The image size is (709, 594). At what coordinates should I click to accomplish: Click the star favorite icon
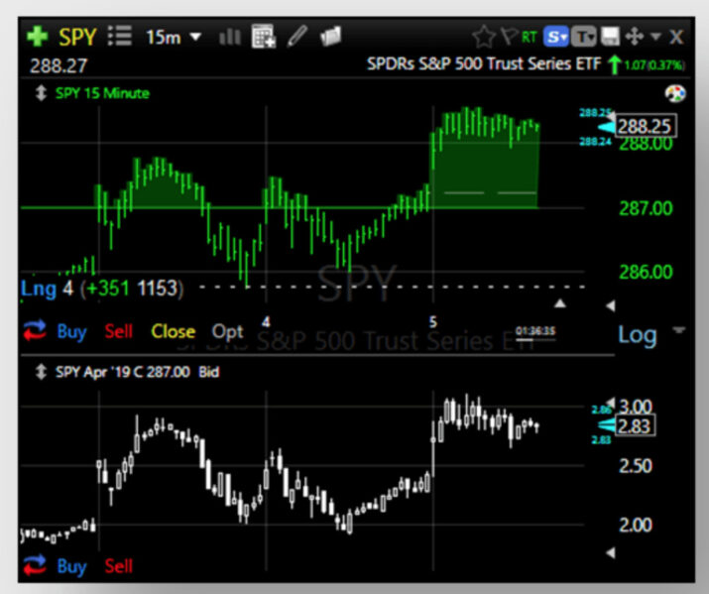pyautogui.click(x=484, y=37)
